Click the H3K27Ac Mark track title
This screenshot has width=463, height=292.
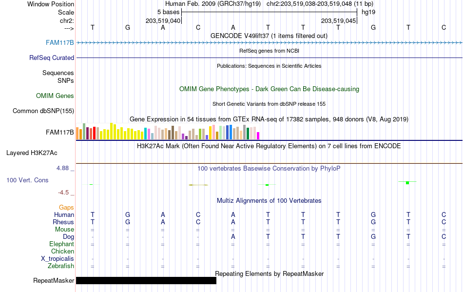tap(269, 146)
